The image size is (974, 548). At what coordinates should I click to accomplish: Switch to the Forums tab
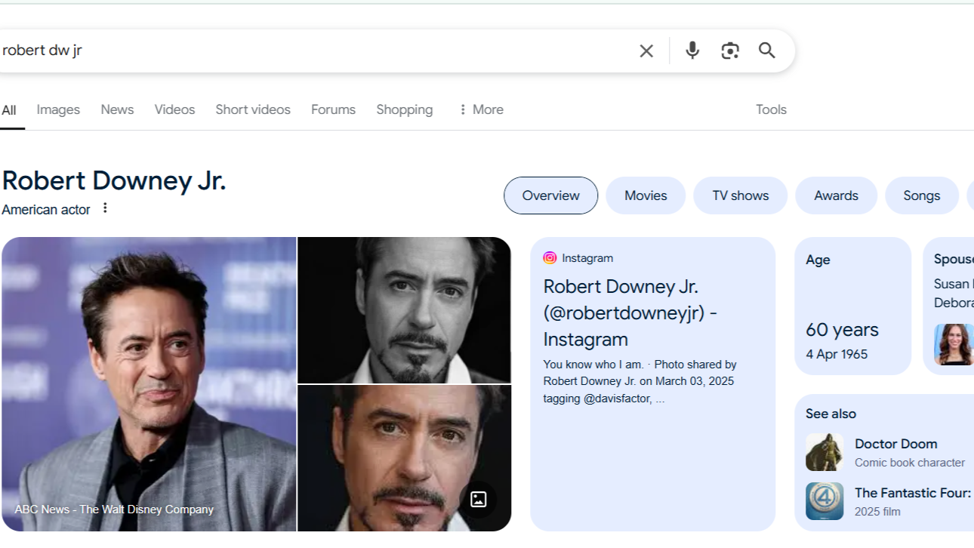[x=333, y=109]
